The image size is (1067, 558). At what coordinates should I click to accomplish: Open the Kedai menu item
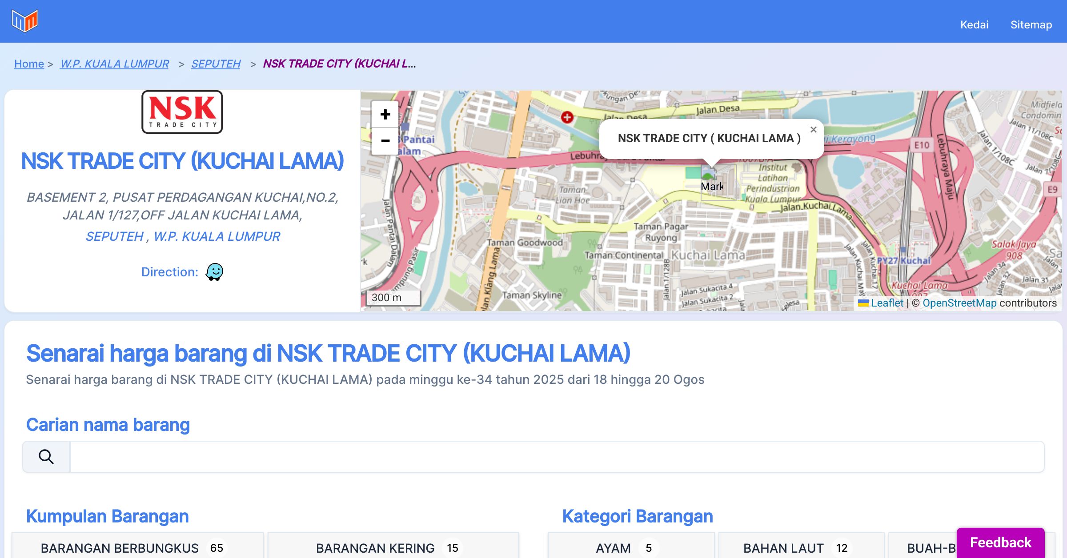[x=974, y=24]
